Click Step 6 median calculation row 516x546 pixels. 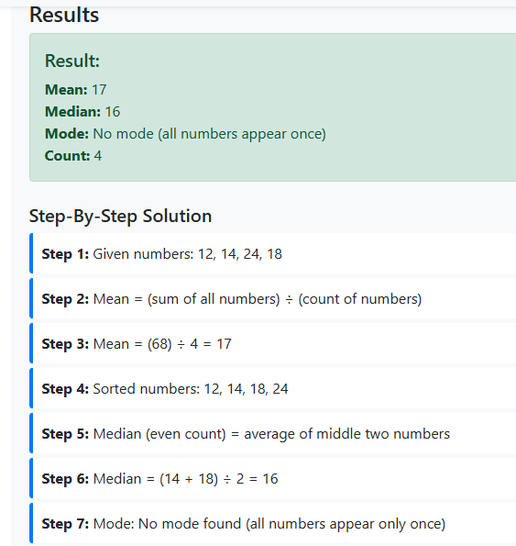click(272, 478)
